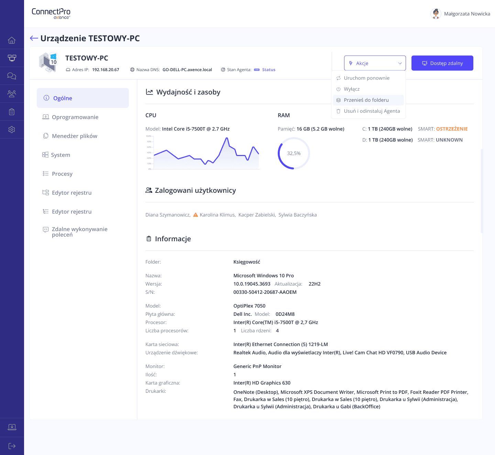This screenshot has height=455, width=495.
Task: Expand the Akcje dropdown chevron
Action: tap(400, 63)
